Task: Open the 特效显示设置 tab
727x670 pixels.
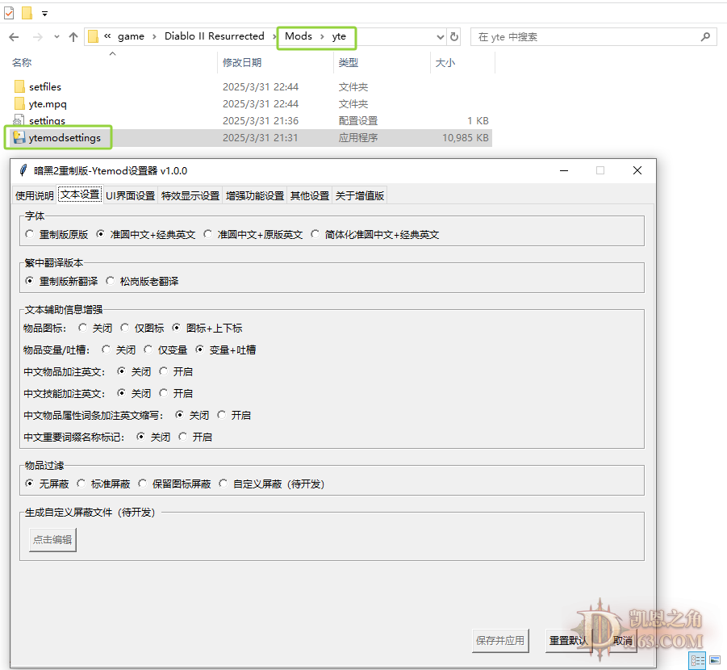Action: 190,196
